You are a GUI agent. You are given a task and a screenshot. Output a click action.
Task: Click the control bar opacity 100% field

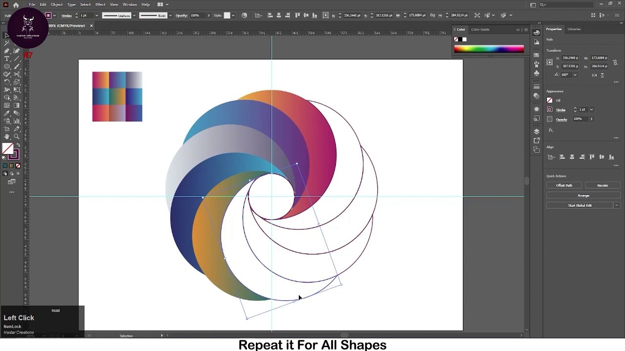198,16
